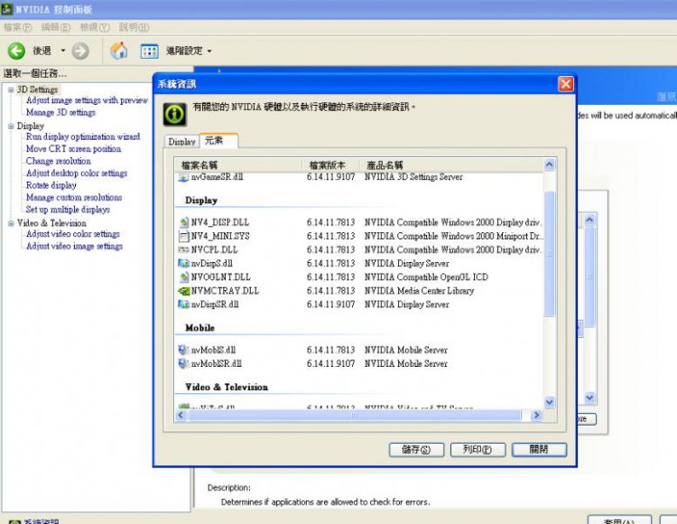The height and width of the screenshot is (524, 677).
Task: Click the nvMoblS.dll file icon
Action: coord(184,350)
